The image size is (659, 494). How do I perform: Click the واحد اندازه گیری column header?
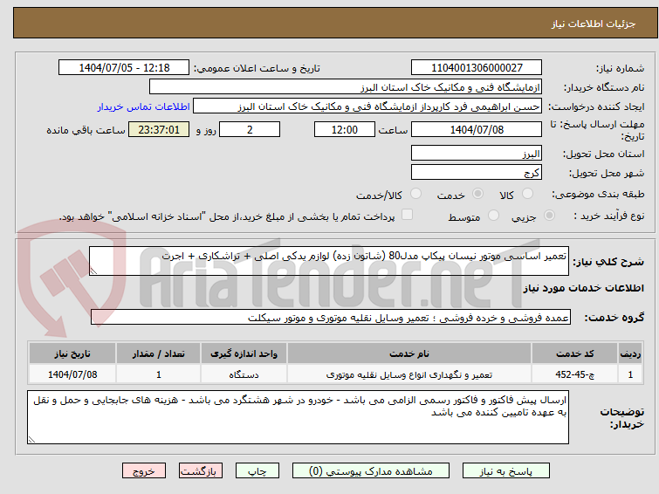point(244,353)
